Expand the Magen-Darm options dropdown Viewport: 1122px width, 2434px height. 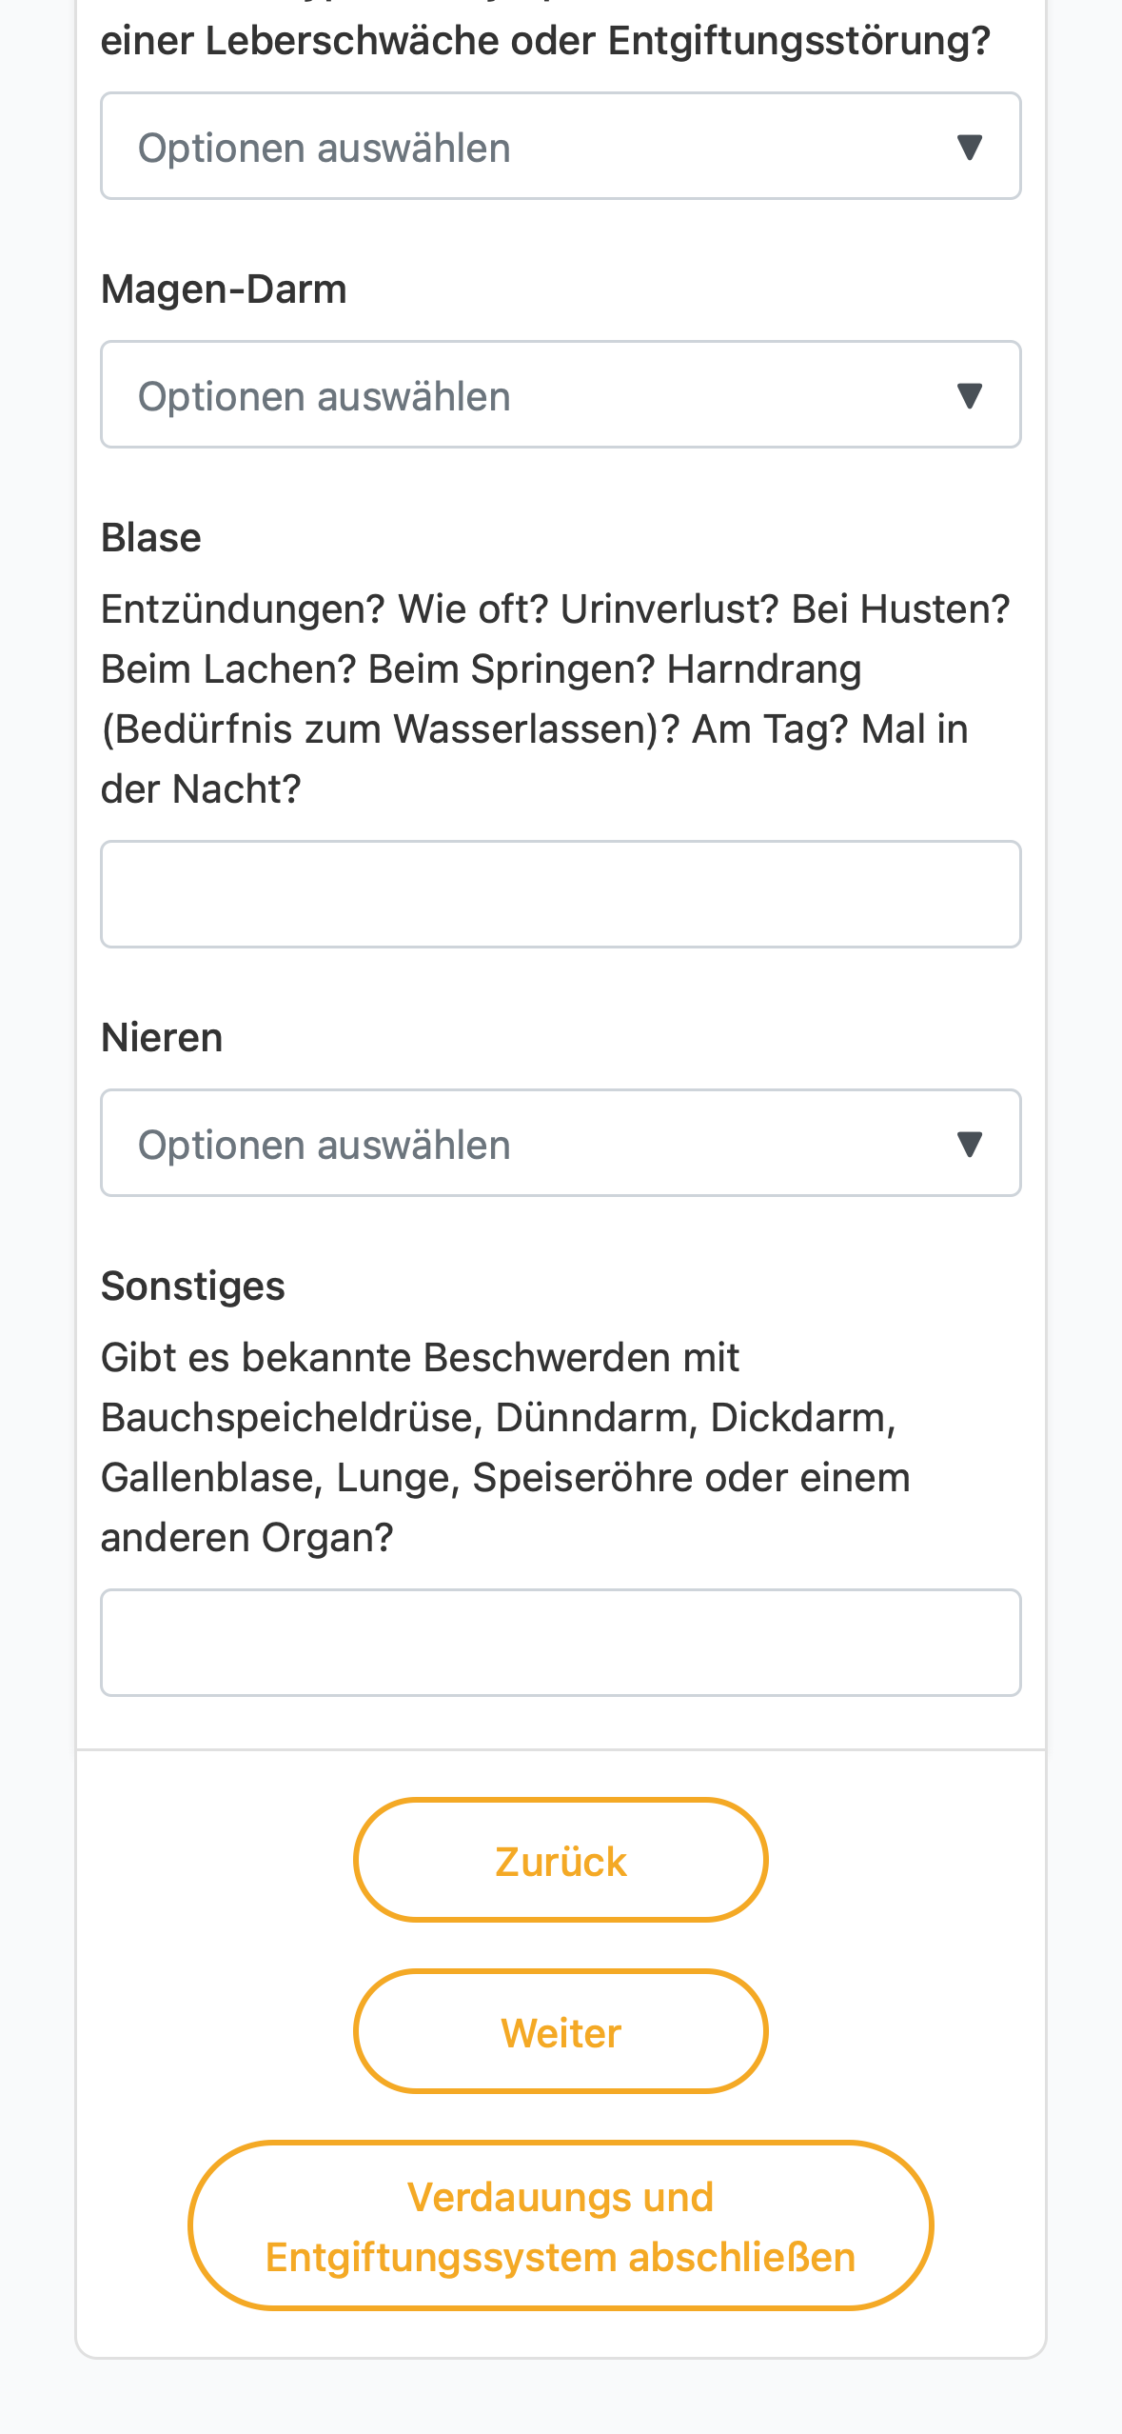point(561,394)
